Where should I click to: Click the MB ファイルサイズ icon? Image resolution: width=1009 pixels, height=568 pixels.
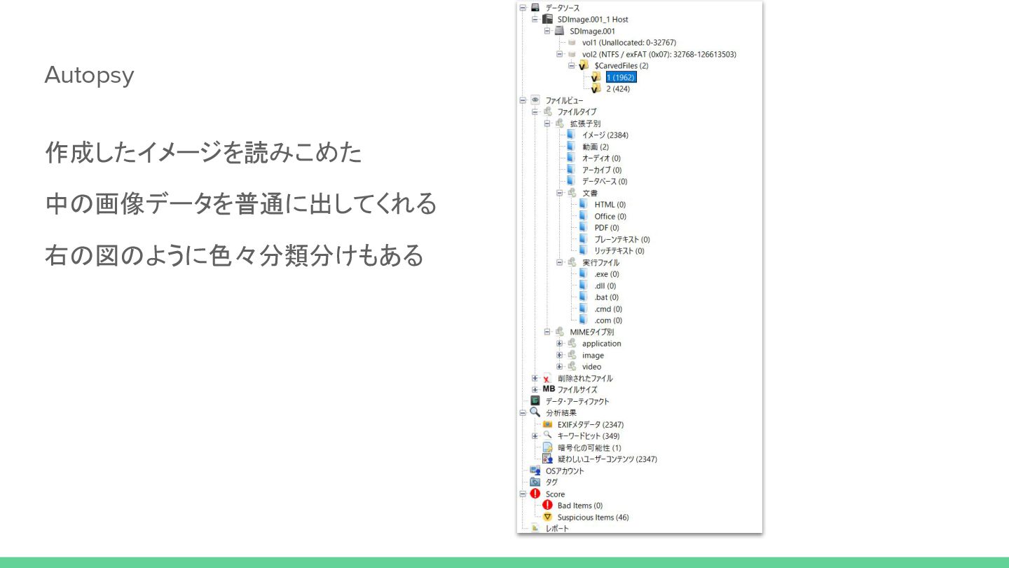coord(549,389)
